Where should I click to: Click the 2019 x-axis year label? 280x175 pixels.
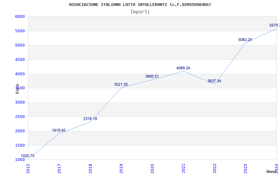coord(121,168)
